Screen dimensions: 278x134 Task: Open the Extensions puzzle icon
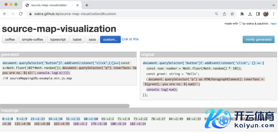point(242,14)
